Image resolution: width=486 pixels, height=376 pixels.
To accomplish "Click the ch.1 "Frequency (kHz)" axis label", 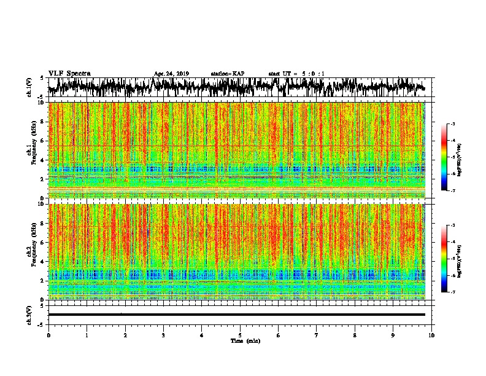I will (x=34, y=143).
